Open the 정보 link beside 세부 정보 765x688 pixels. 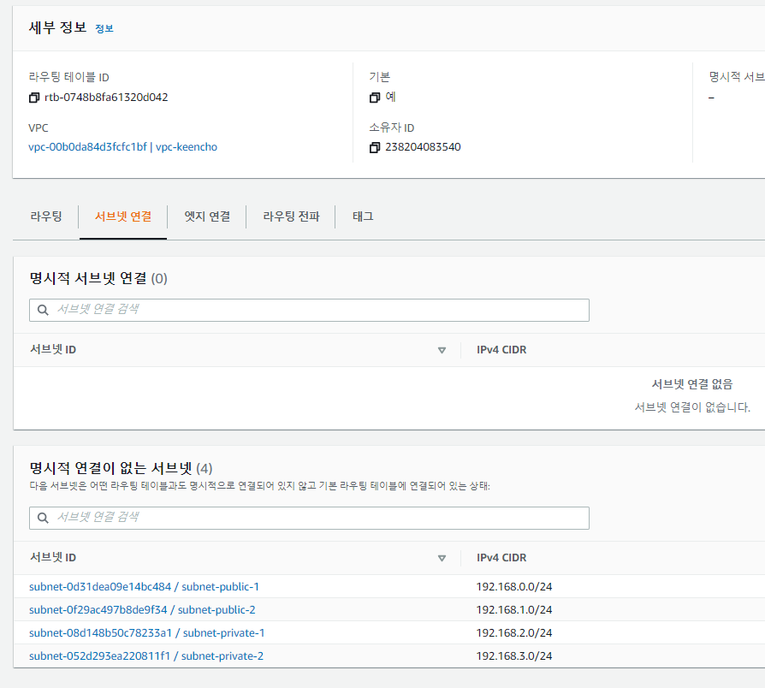click(x=104, y=28)
